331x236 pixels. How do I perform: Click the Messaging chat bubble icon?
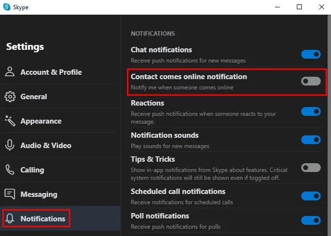[10, 194]
